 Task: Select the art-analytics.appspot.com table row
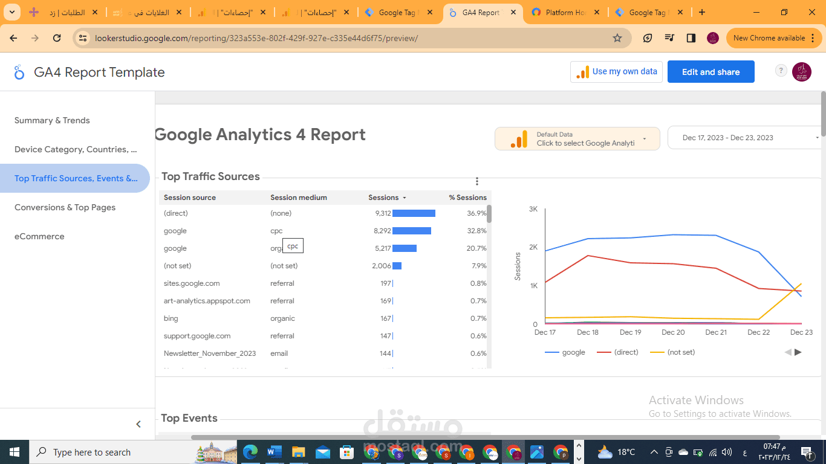click(x=325, y=301)
